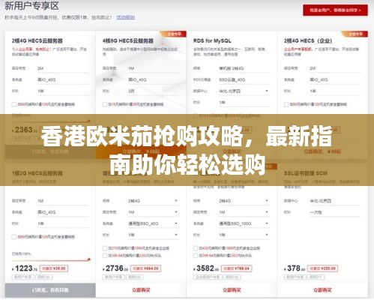Click the discount tag beside the 378 price
374x300 pixels.
(x=322, y=268)
